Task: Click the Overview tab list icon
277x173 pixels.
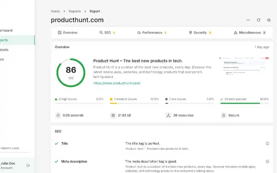Action: (60, 32)
